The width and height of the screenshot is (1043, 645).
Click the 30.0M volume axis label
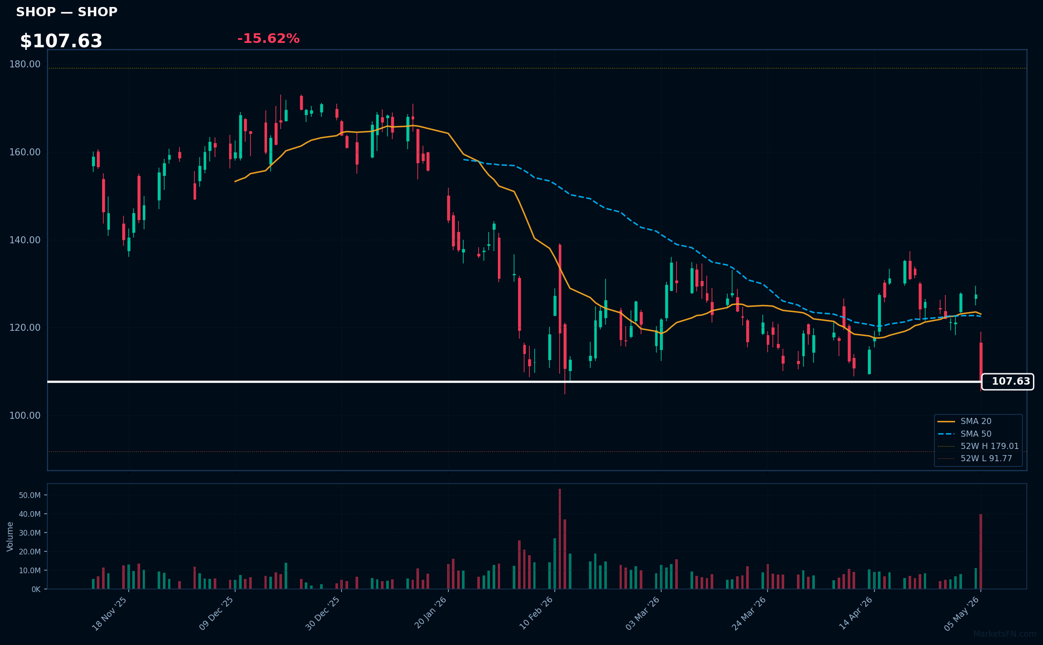tap(30, 533)
